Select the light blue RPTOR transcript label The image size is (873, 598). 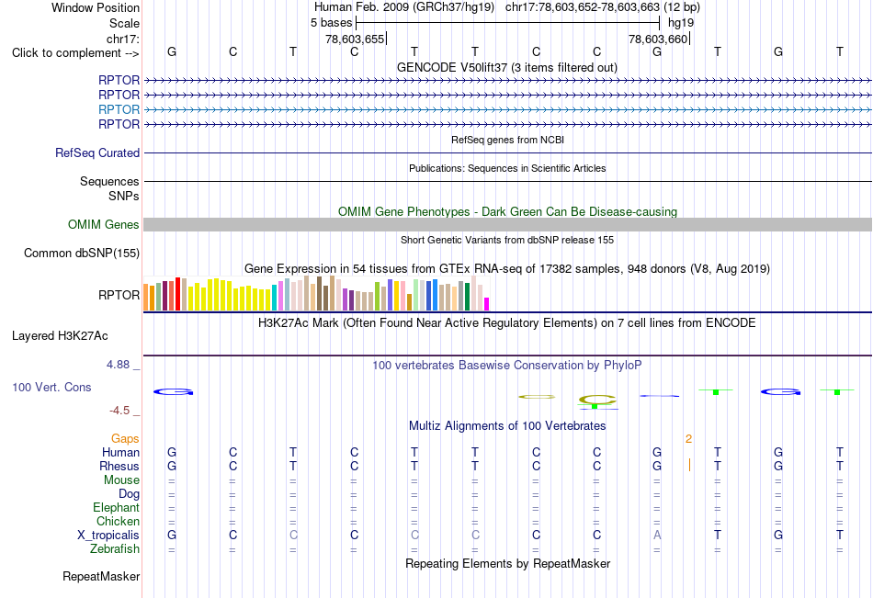point(119,109)
